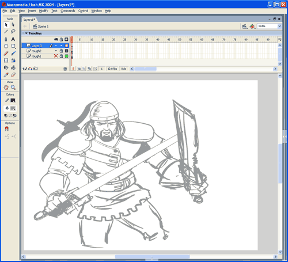Click the Edit Symbols icon
The height and width of the screenshot is (262, 288).
pyautogui.click(x=252, y=26)
